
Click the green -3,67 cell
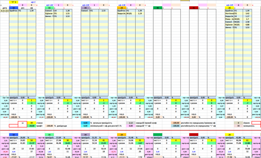click(x=140, y=143)
